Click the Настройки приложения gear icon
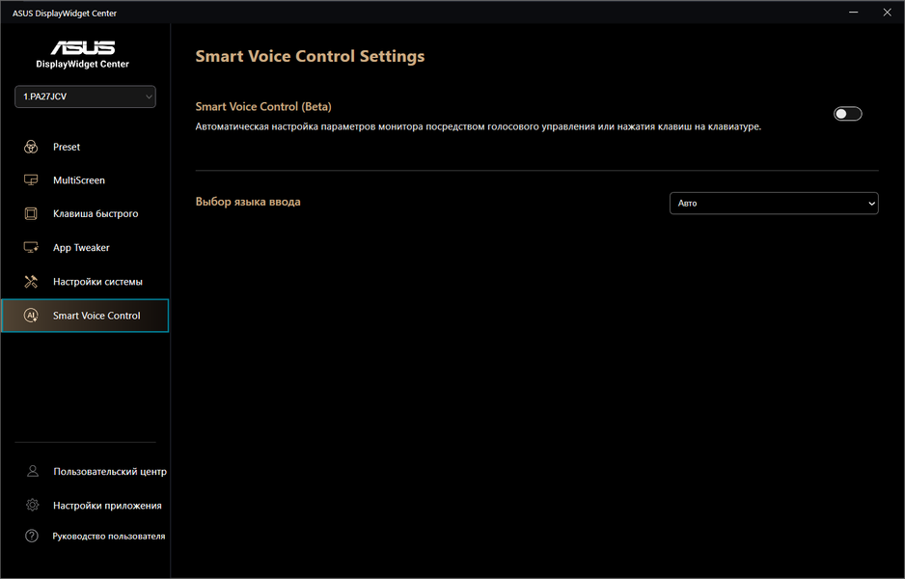905x579 pixels. point(33,505)
